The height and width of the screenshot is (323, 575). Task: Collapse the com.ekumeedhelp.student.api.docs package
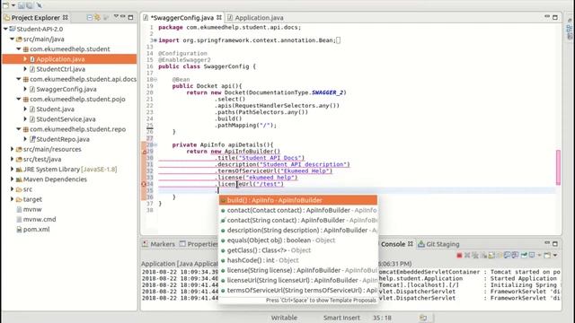(19, 79)
